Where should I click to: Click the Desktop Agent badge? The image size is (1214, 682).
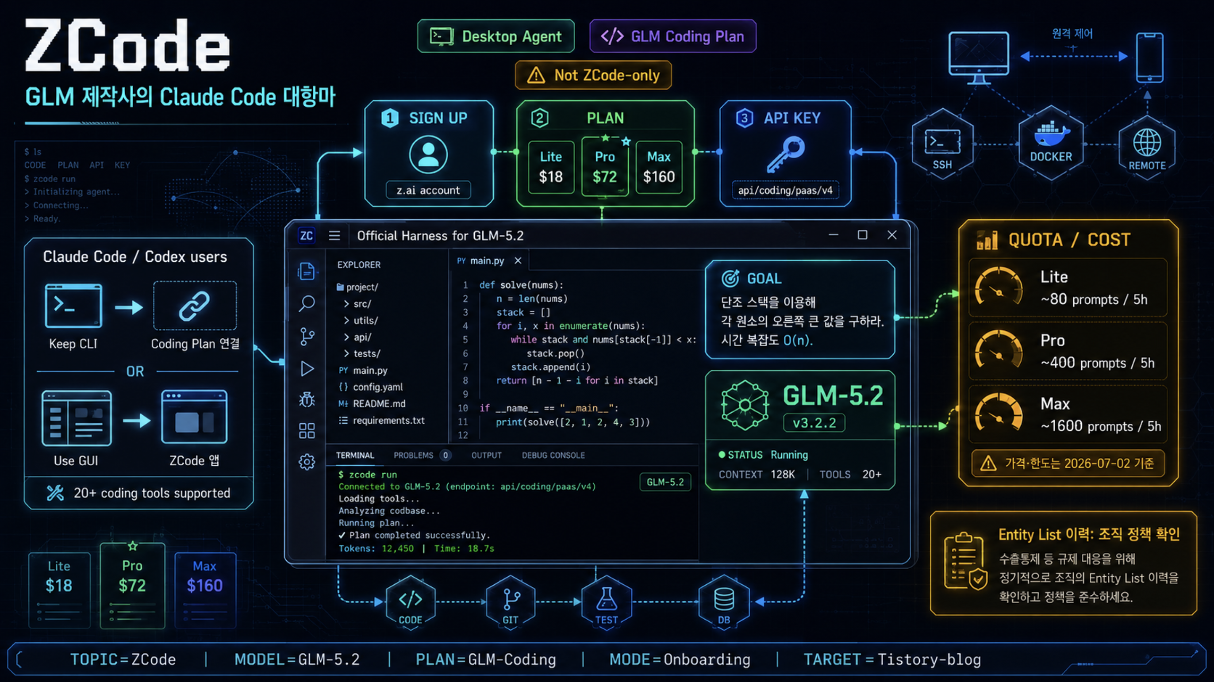point(496,36)
